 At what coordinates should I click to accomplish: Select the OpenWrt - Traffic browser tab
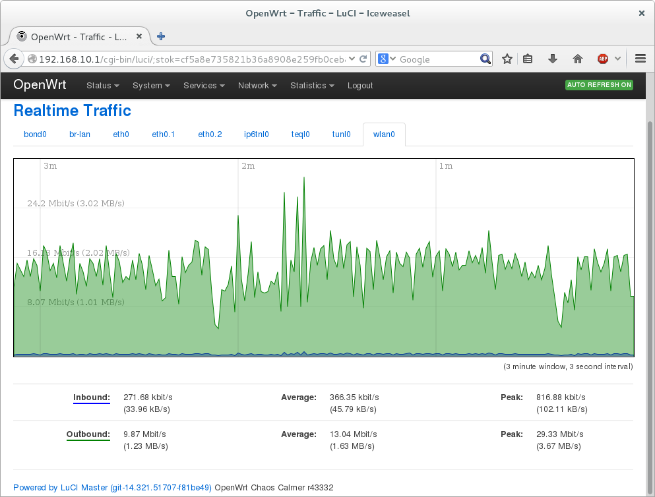tap(78, 37)
